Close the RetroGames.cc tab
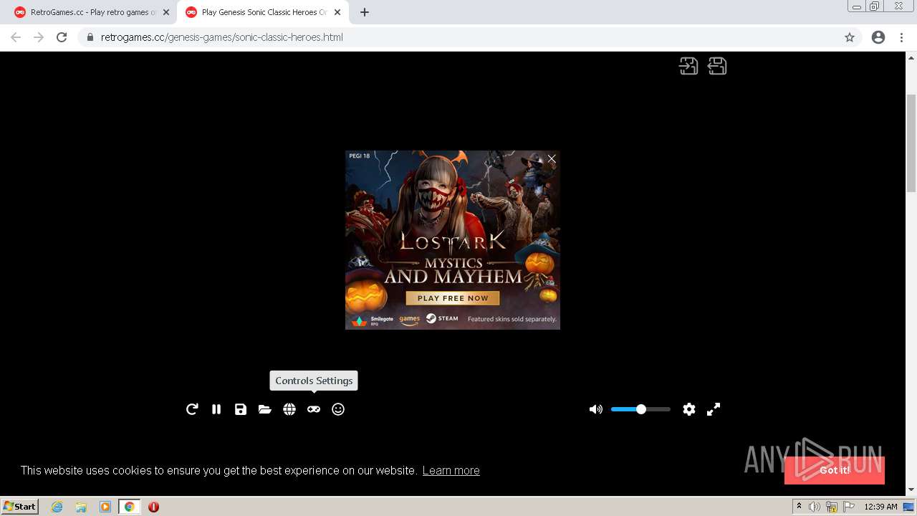The image size is (917, 516). tap(166, 12)
